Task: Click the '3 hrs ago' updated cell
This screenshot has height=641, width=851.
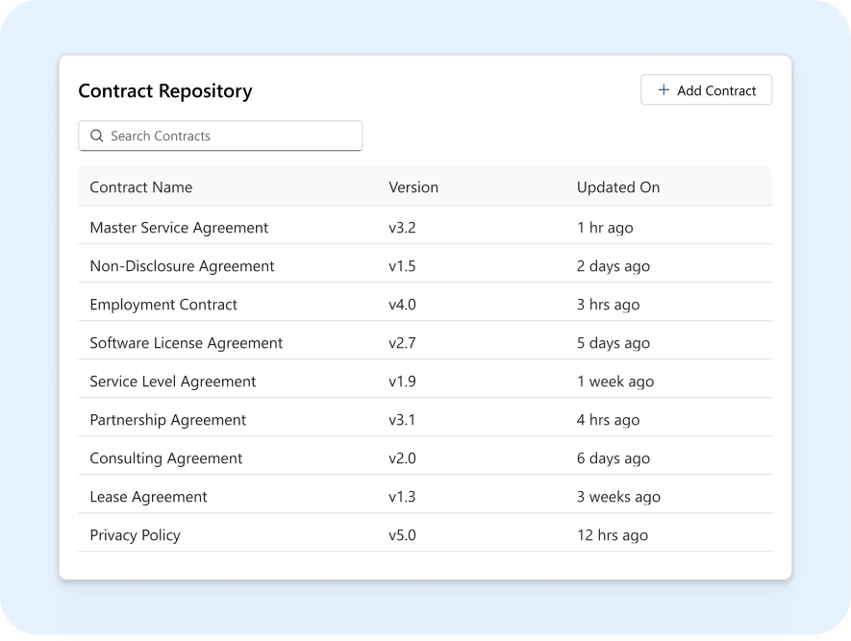Action: (609, 305)
